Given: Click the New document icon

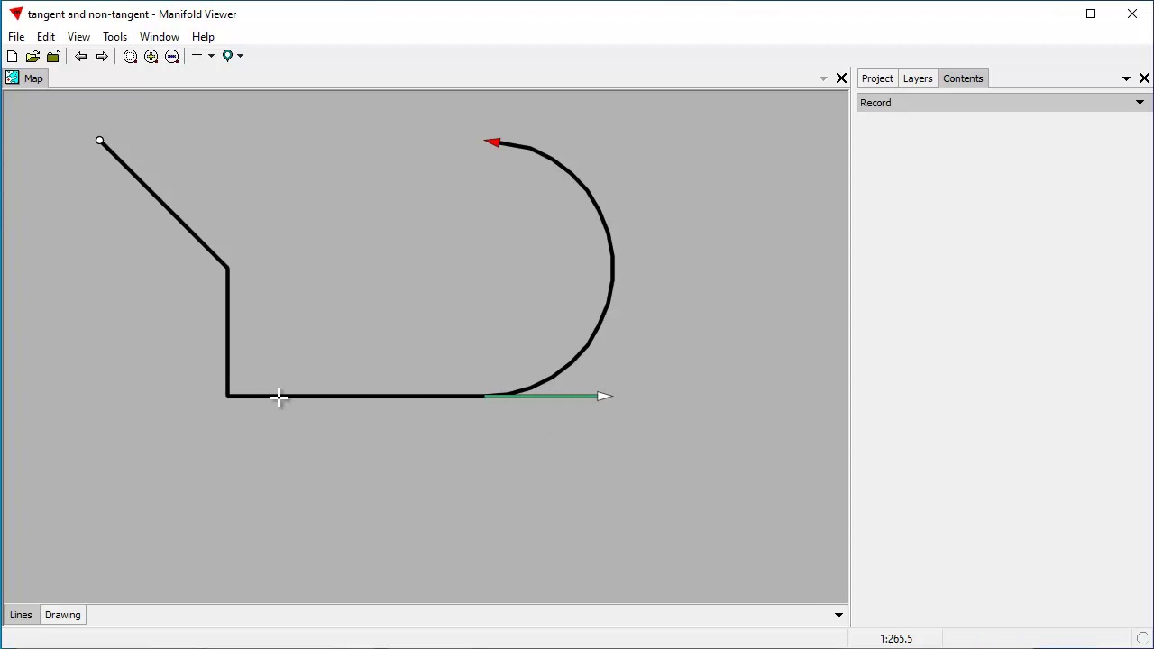Looking at the screenshot, I should coord(12,56).
